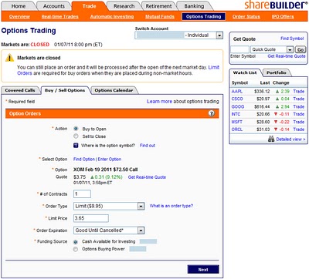Screen dimensions: 309x279
Task: Open the Home tab
Action: [19, 6]
